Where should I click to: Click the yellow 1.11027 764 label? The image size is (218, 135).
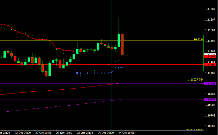[196, 80]
